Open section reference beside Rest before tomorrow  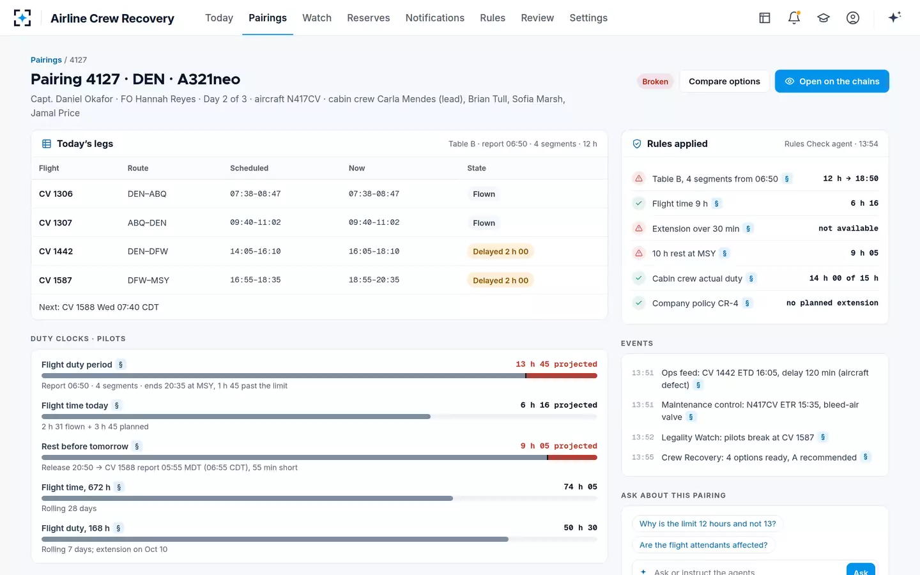(137, 447)
